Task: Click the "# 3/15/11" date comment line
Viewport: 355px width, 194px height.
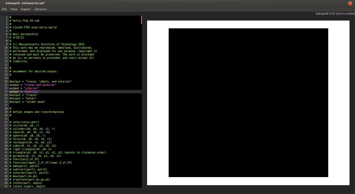Action: click(17, 37)
